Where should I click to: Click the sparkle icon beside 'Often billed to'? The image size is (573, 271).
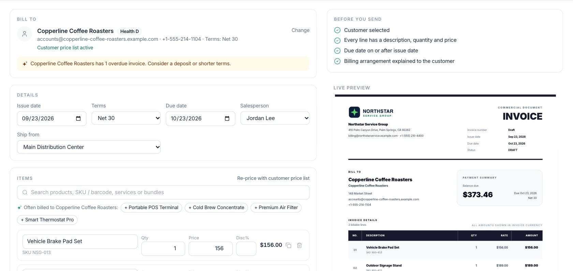tap(19, 207)
